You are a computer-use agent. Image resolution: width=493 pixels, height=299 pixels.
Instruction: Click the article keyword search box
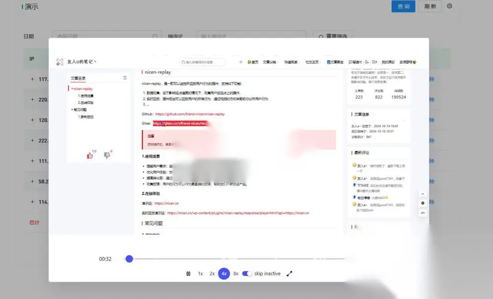[203, 62]
